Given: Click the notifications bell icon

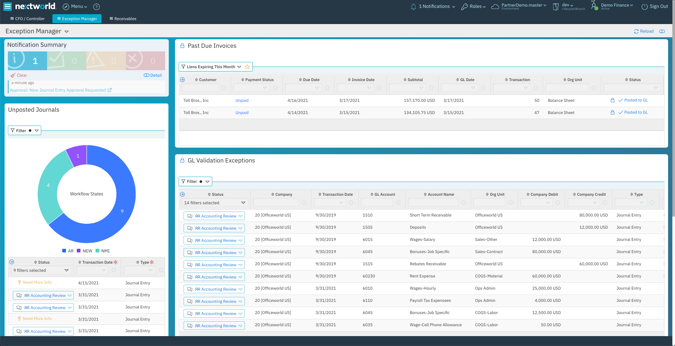Looking at the screenshot, I should (x=413, y=6).
